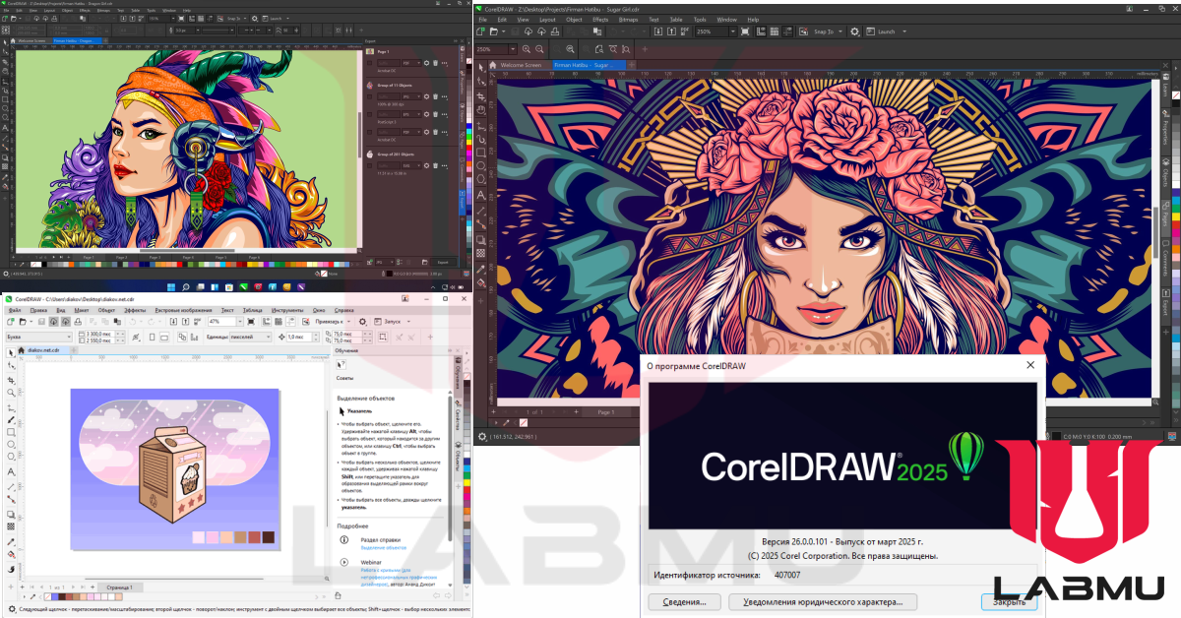Pick Text tool in Russian CorelDRAW window
The width and height of the screenshot is (1181, 618).
pyautogui.click(x=11, y=471)
